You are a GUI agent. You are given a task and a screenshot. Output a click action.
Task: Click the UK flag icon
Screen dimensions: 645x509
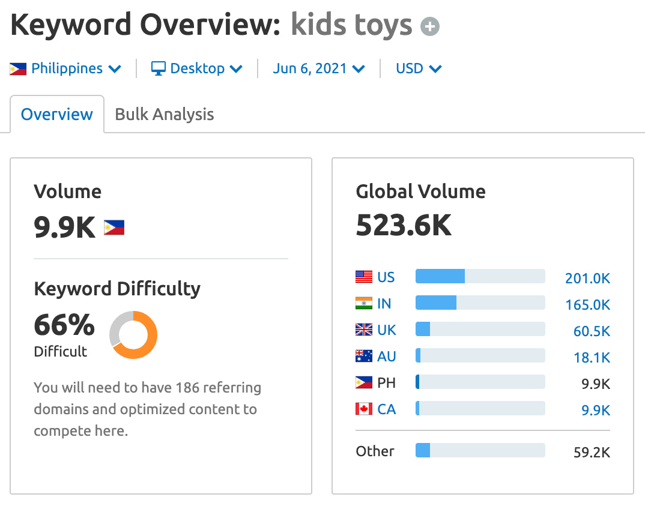(364, 330)
